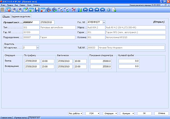This screenshot has width=170, height=119.
Task: Go to next record forward icon
Action: point(97,10)
